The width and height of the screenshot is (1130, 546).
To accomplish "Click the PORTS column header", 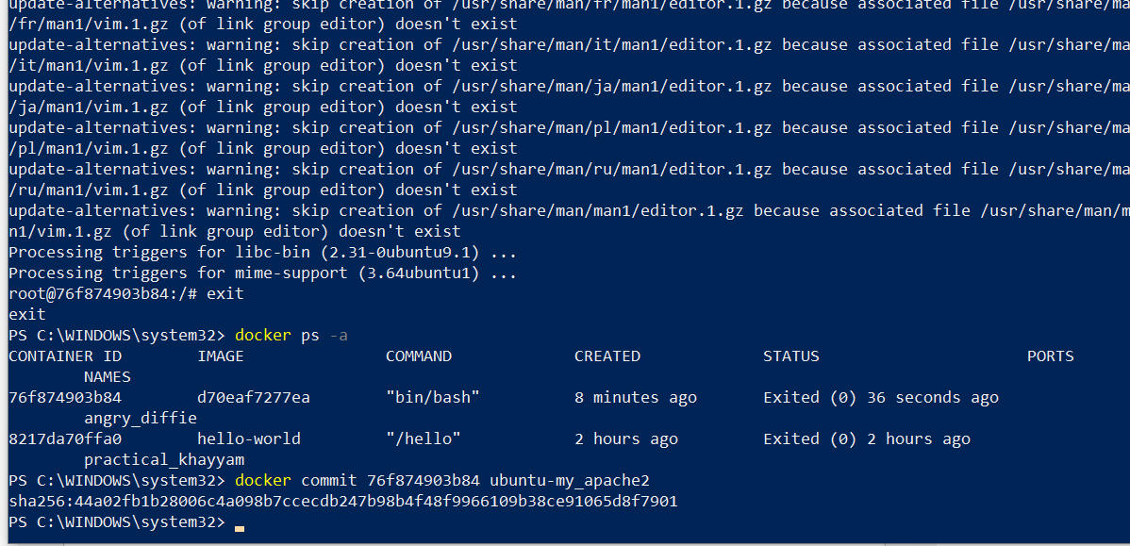I will click(x=1050, y=356).
